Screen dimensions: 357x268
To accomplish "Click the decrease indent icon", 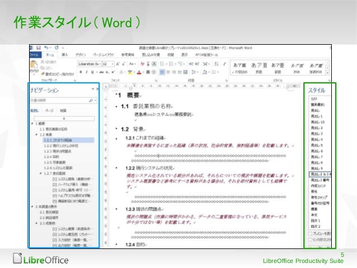I will [191, 64].
